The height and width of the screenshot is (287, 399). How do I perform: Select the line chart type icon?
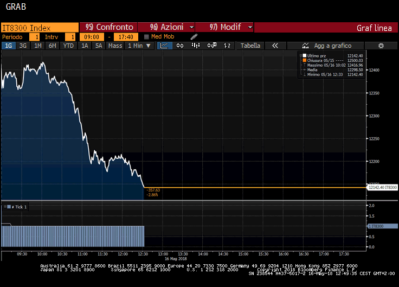pyautogui.click(x=164, y=46)
